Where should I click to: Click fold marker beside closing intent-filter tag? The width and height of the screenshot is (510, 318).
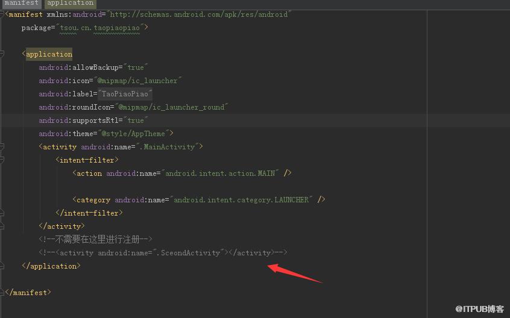(x=2, y=213)
